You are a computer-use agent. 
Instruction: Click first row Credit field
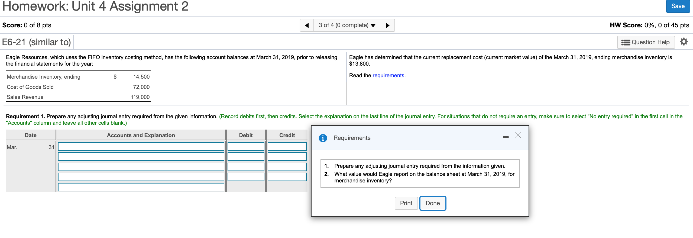point(287,147)
